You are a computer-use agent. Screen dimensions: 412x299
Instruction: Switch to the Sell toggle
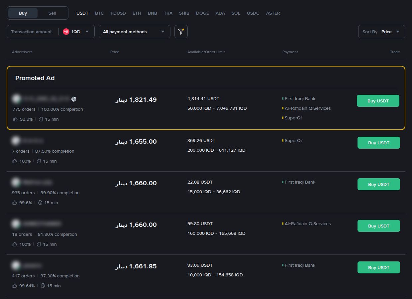[x=52, y=13]
